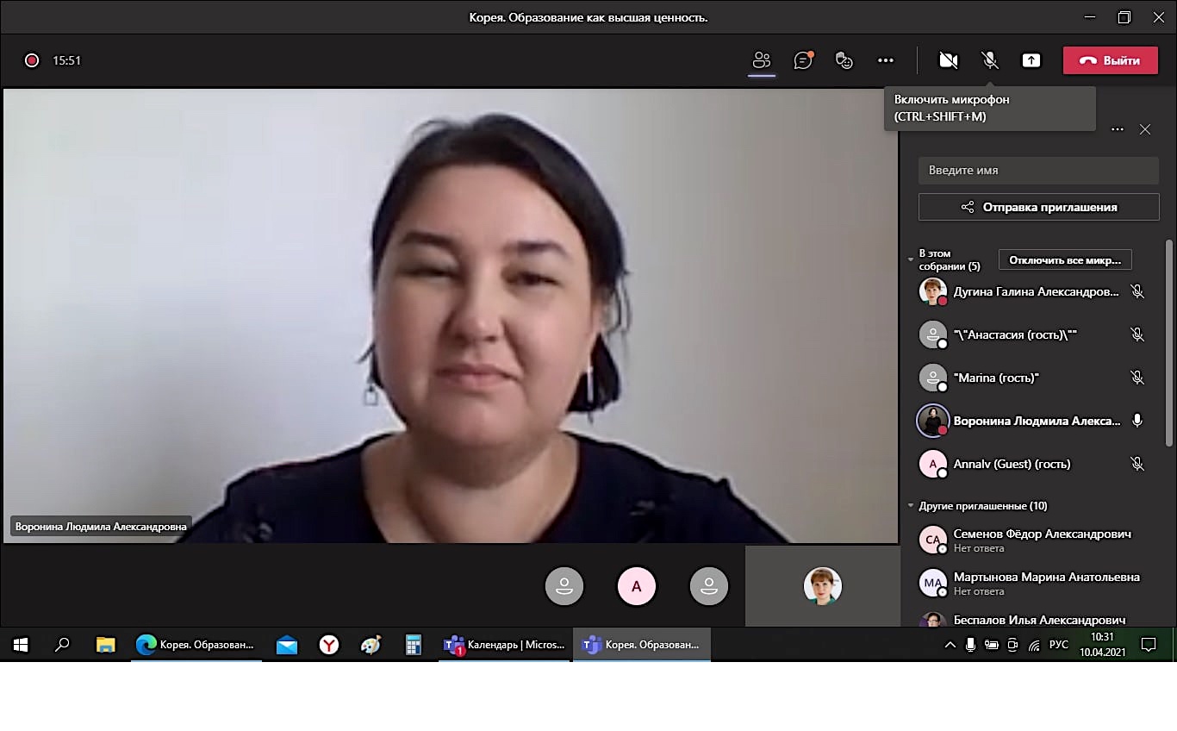1177x731 pixels.
Task: Open the more actions ellipsis in toolbar
Action: (x=886, y=60)
